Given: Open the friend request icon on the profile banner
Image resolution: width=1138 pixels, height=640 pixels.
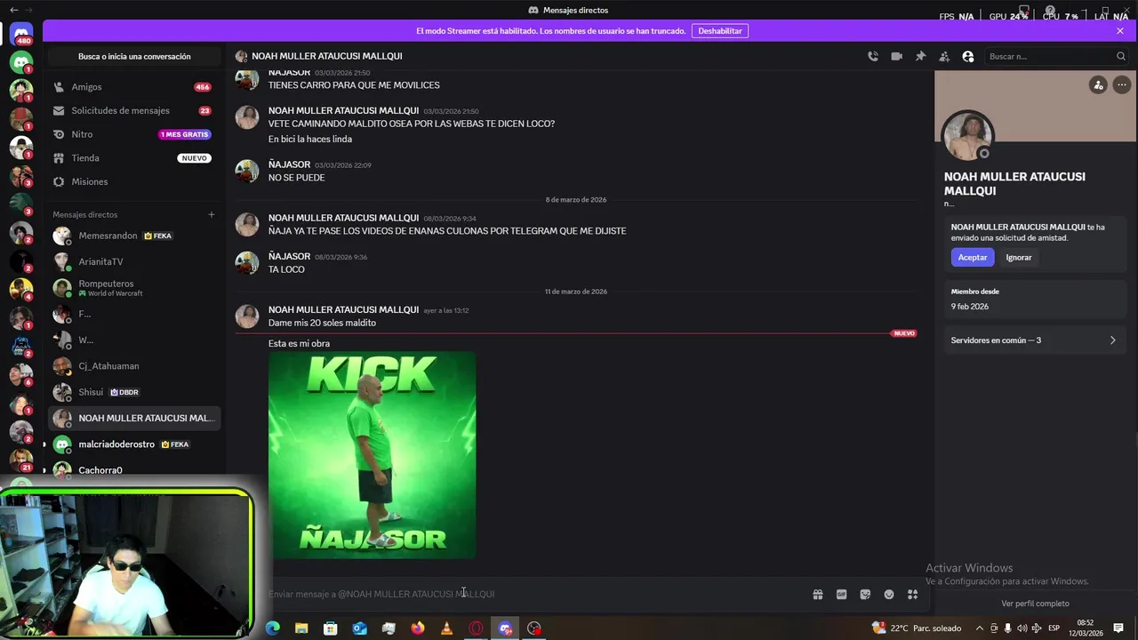Looking at the screenshot, I should 1098,85.
